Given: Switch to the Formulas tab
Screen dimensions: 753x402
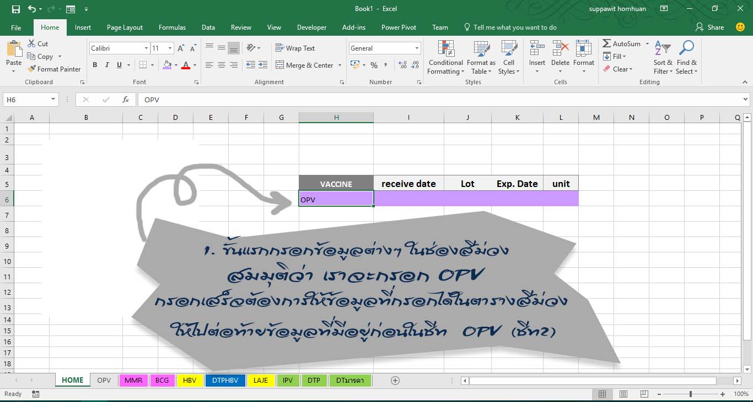Looking at the screenshot, I should (x=172, y=27).
